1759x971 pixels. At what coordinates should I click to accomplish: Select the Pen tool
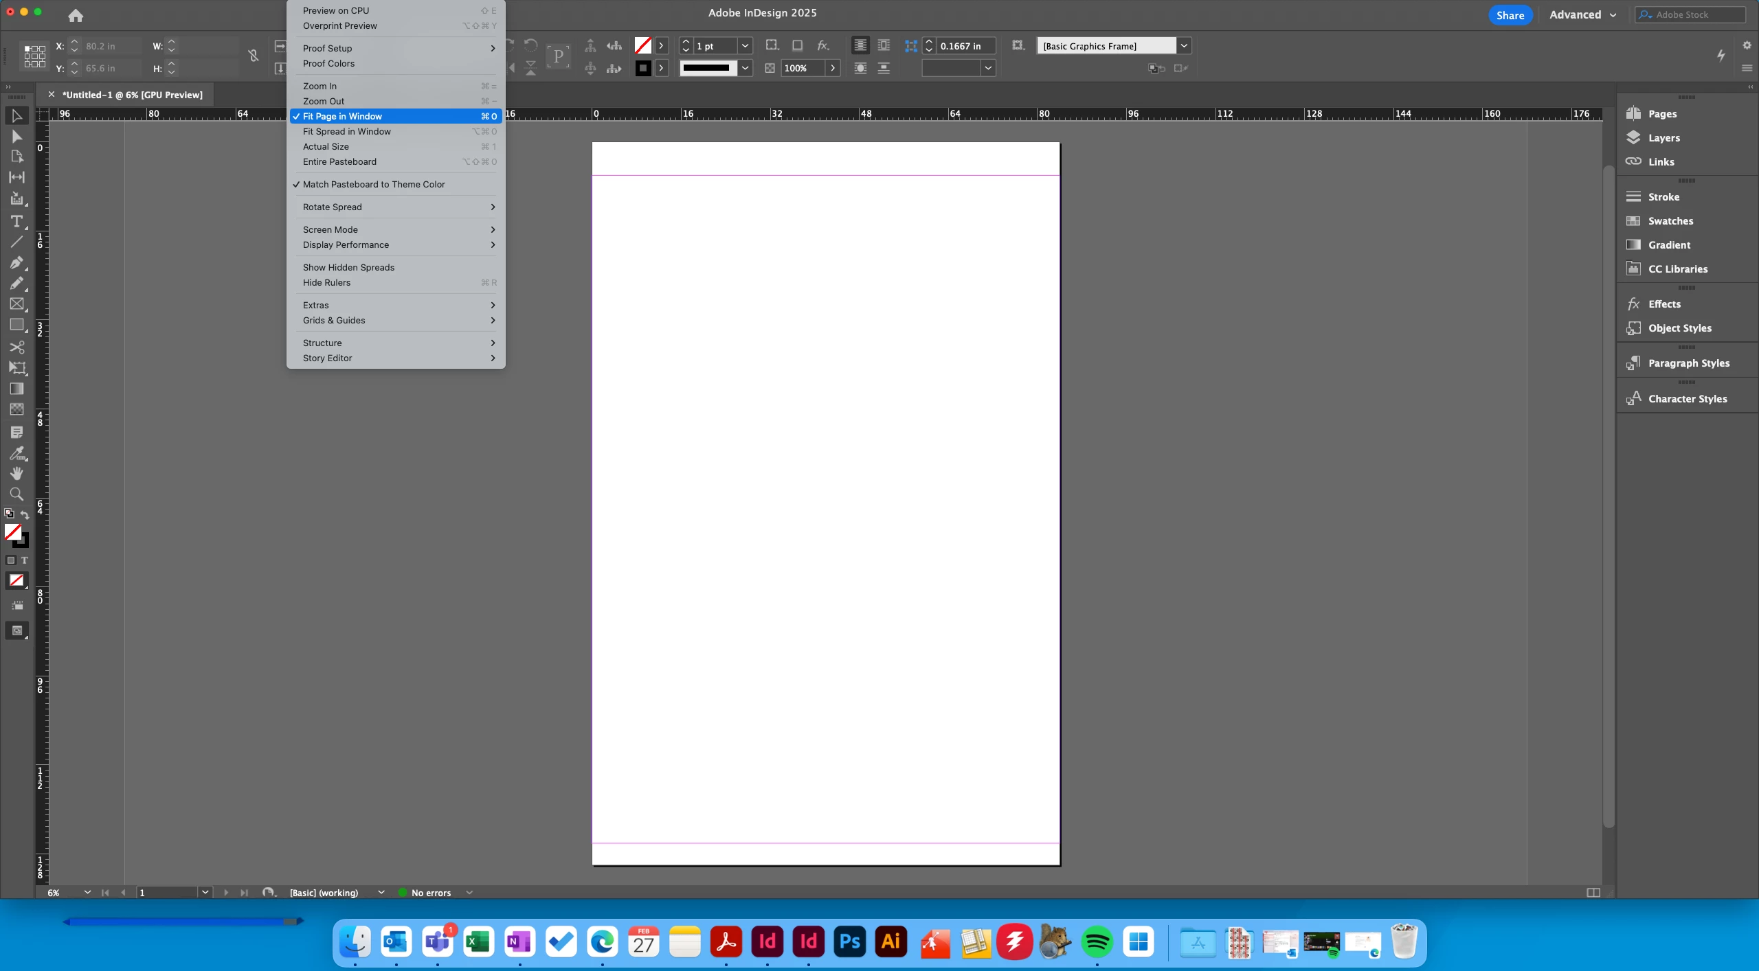pyautogui.click(x=16, y=263)
